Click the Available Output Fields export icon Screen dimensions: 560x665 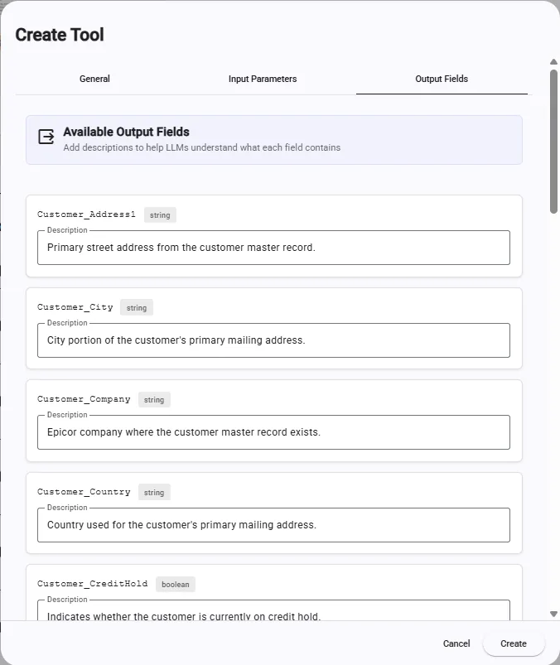click(x=46, y=137)
